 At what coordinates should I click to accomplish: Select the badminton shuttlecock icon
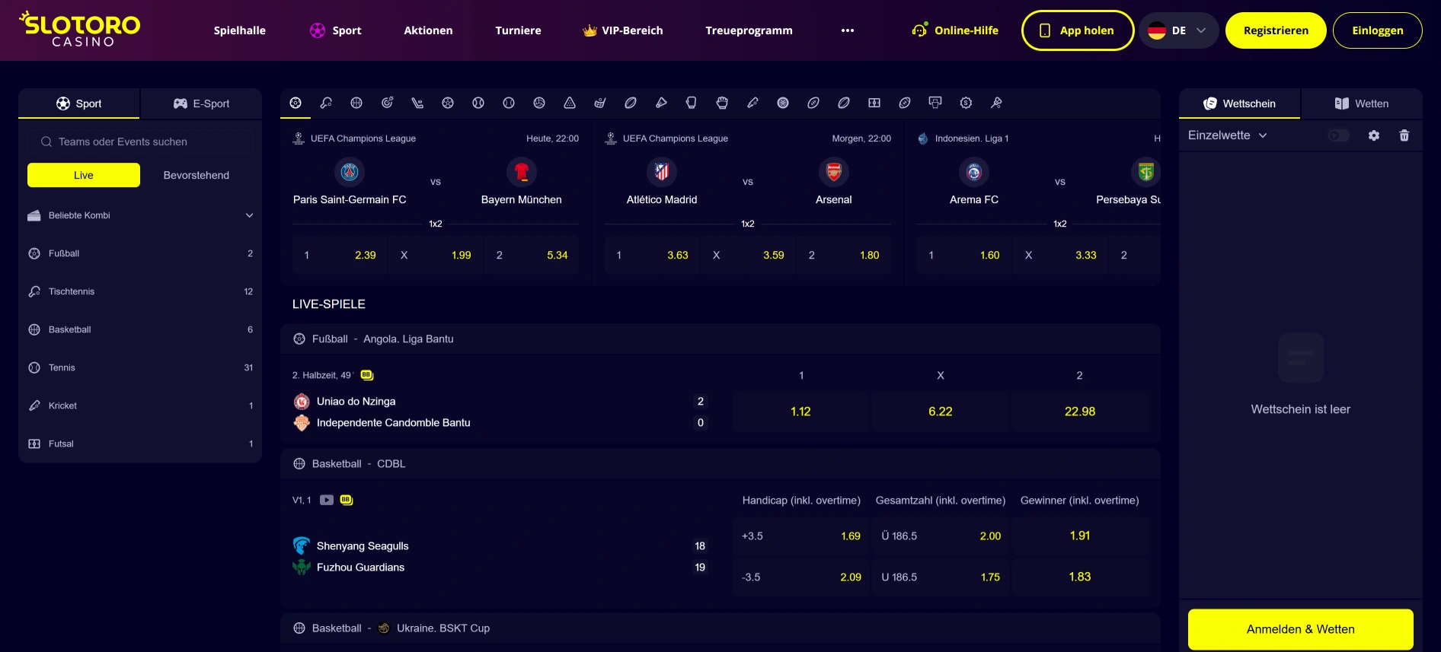pos(661,103)
